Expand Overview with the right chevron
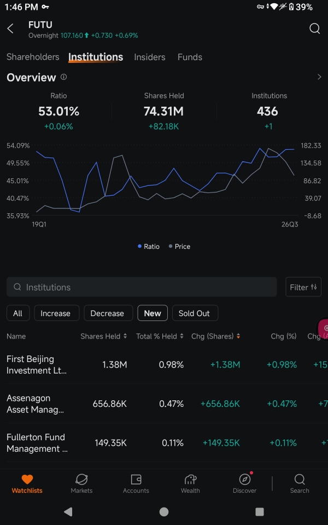This screenshot has width=328, height=525. [319, 77]
